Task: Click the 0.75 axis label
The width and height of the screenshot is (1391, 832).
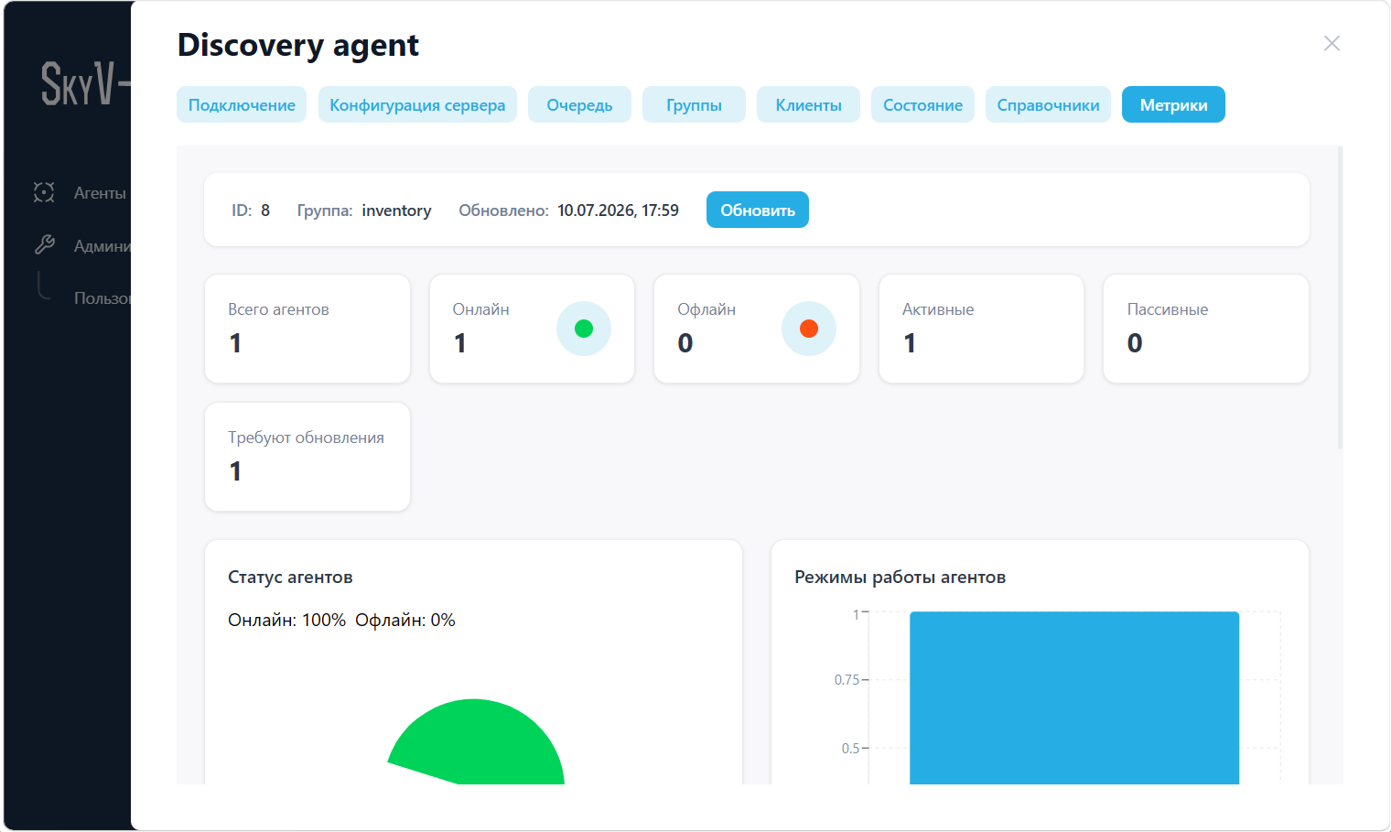Action: pos(846,680)
